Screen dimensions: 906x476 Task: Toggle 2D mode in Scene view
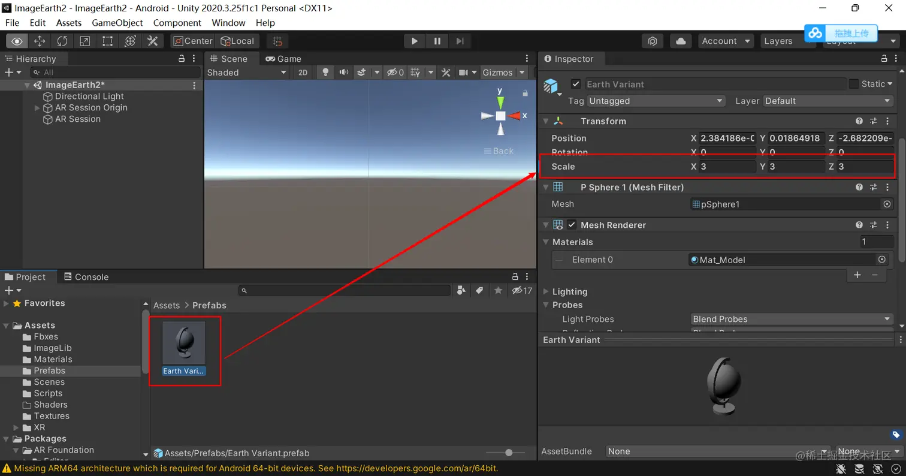pyautogui.click(x=303, y=73)
